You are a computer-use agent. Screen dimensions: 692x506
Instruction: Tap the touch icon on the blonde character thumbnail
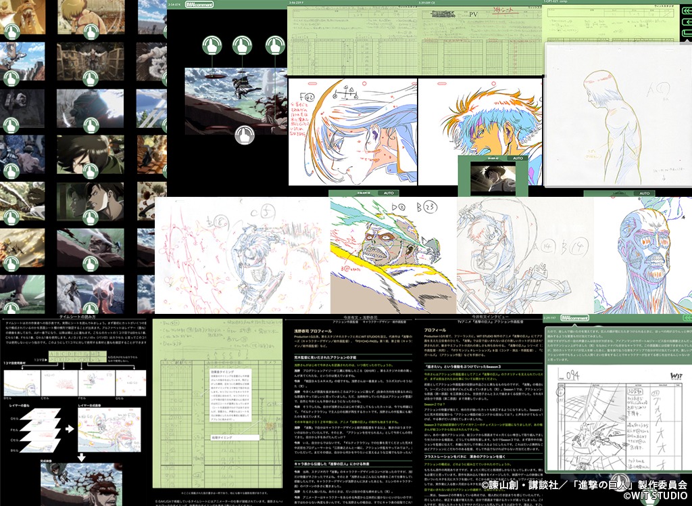[90, 31]
